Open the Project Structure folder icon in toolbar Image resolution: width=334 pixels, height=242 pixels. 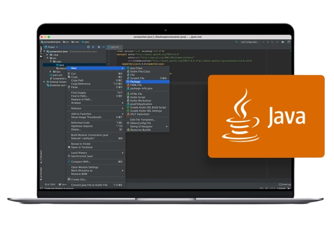[283, 42]
